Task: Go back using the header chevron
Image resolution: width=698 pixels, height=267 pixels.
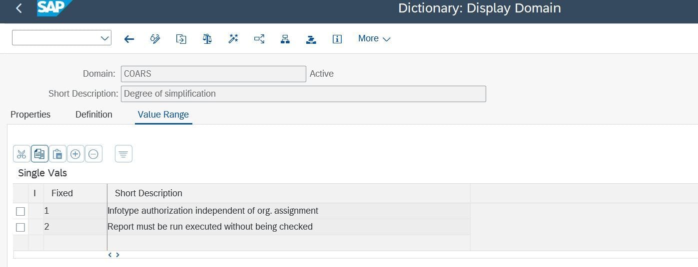Action: (19, 8)
